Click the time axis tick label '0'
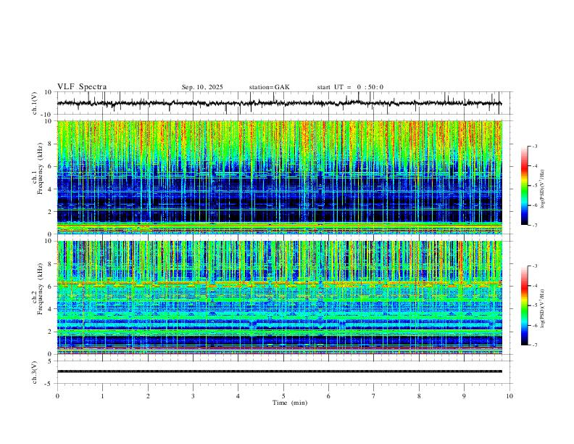 [57, 396]
